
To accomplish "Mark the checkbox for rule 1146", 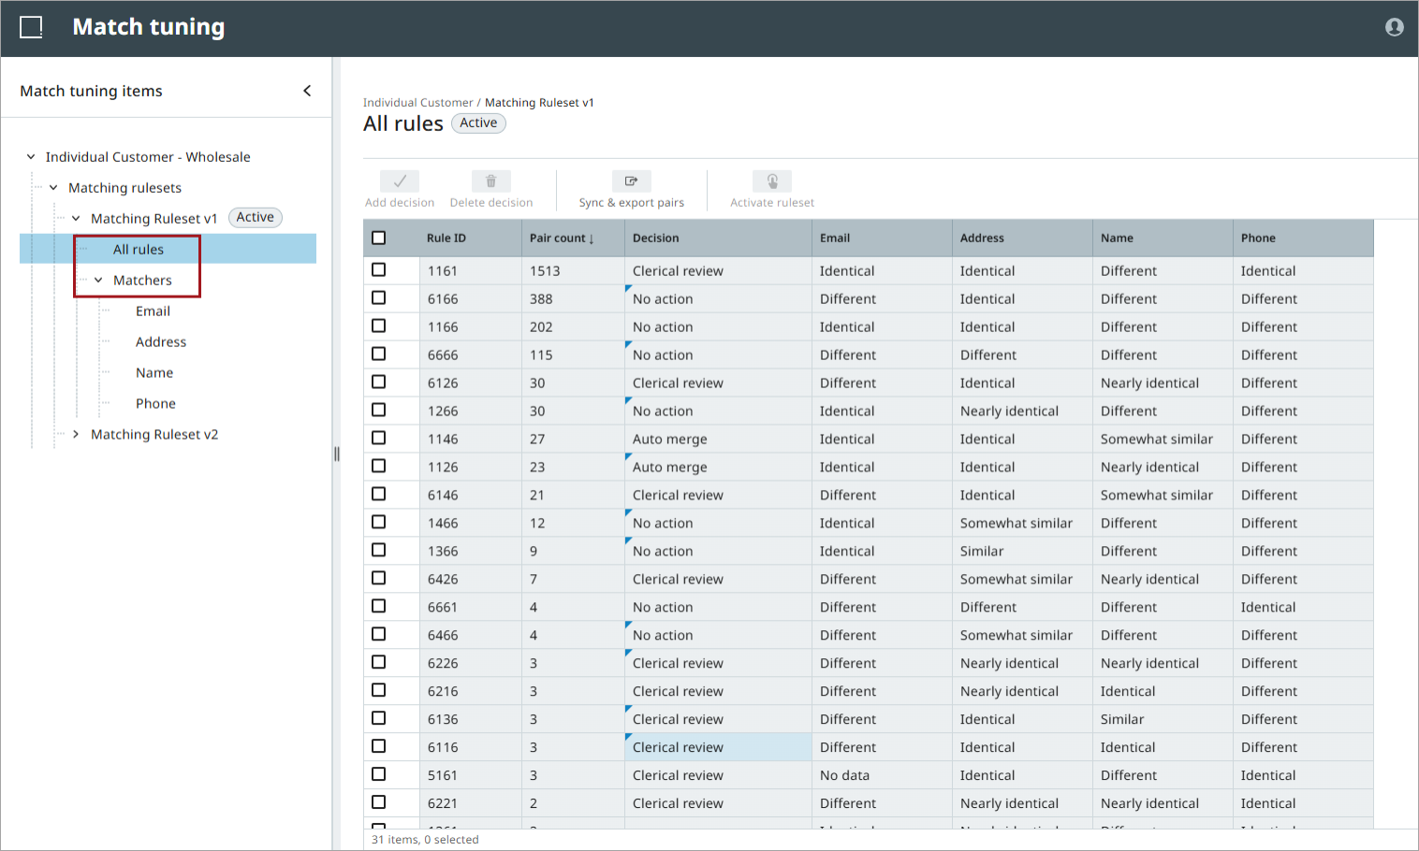I will click(x=379, y=438).
